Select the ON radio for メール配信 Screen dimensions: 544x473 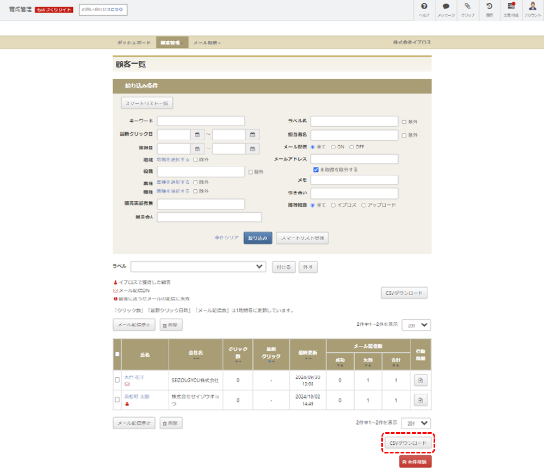coord(333,147)
